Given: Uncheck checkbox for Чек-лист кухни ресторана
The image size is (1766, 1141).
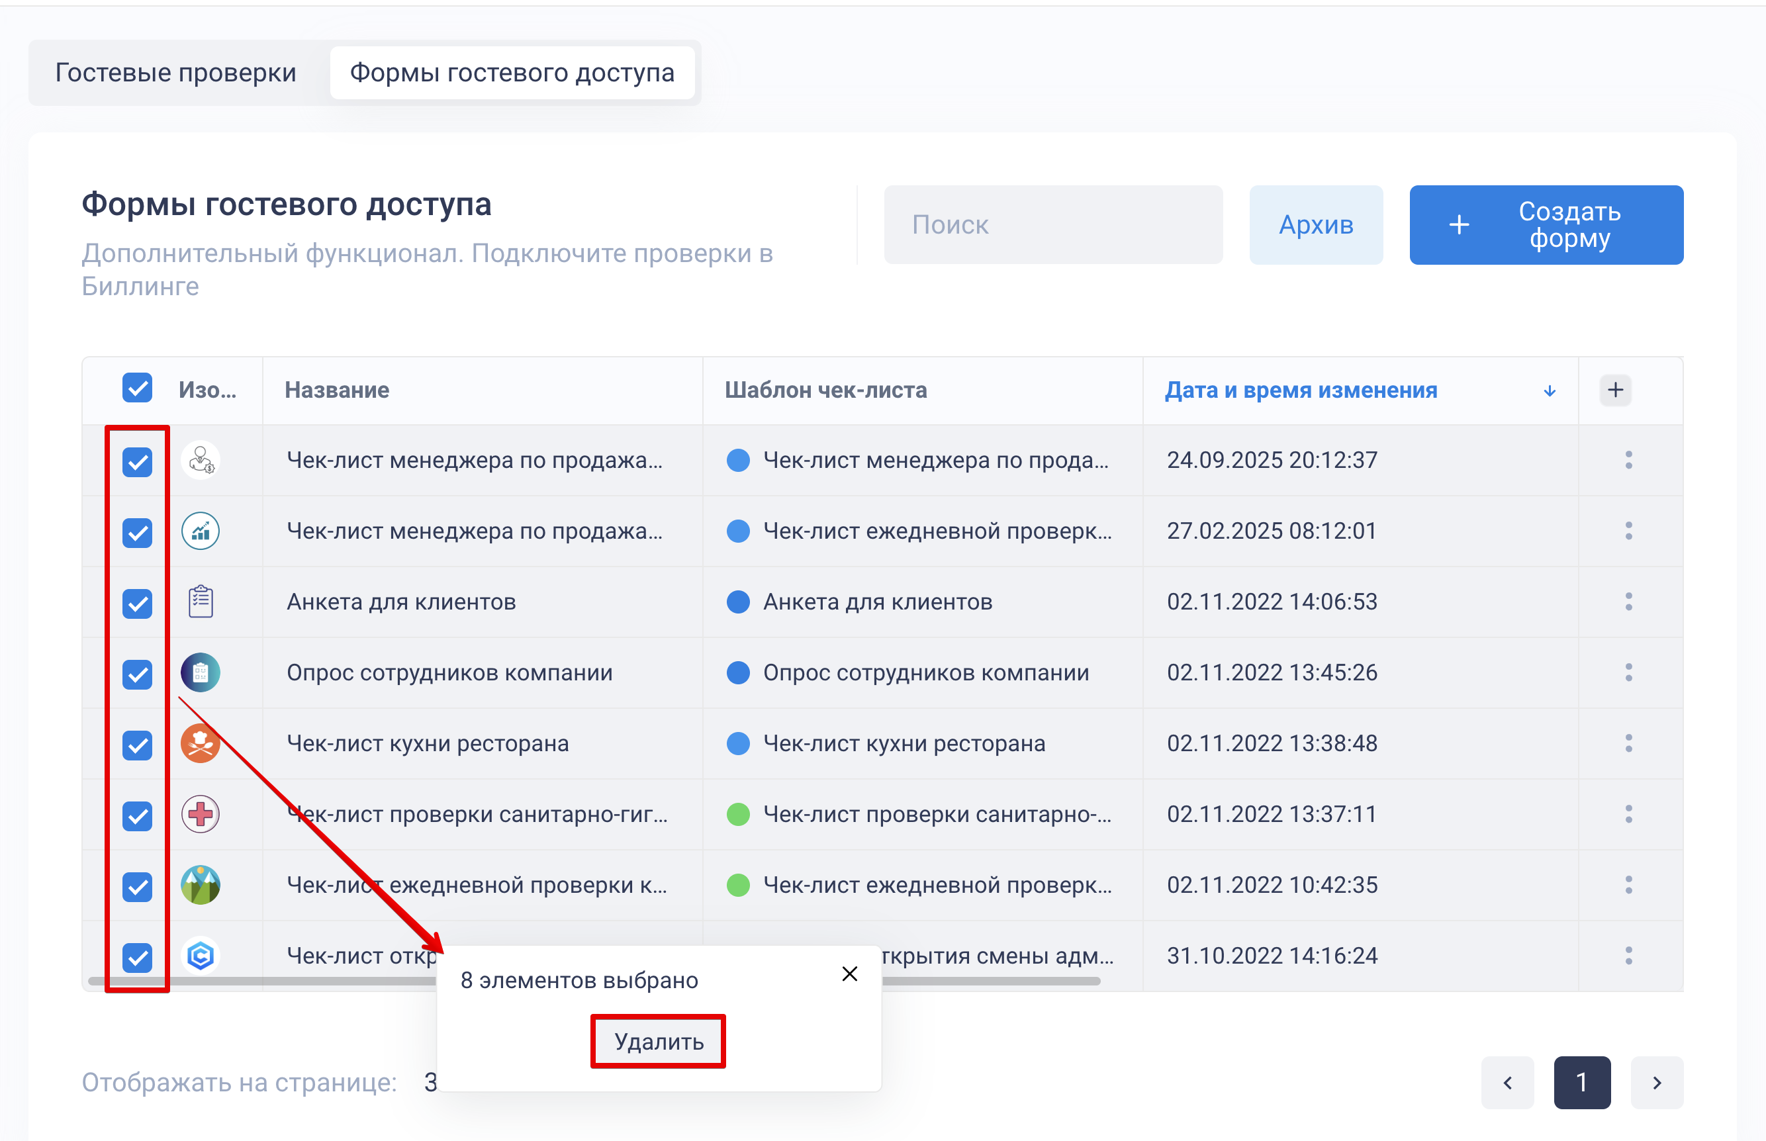Looking at the screenshot, I should (137, 745).
